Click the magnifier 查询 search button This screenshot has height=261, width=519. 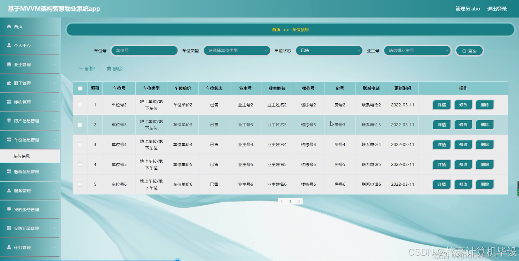(469, 51)
